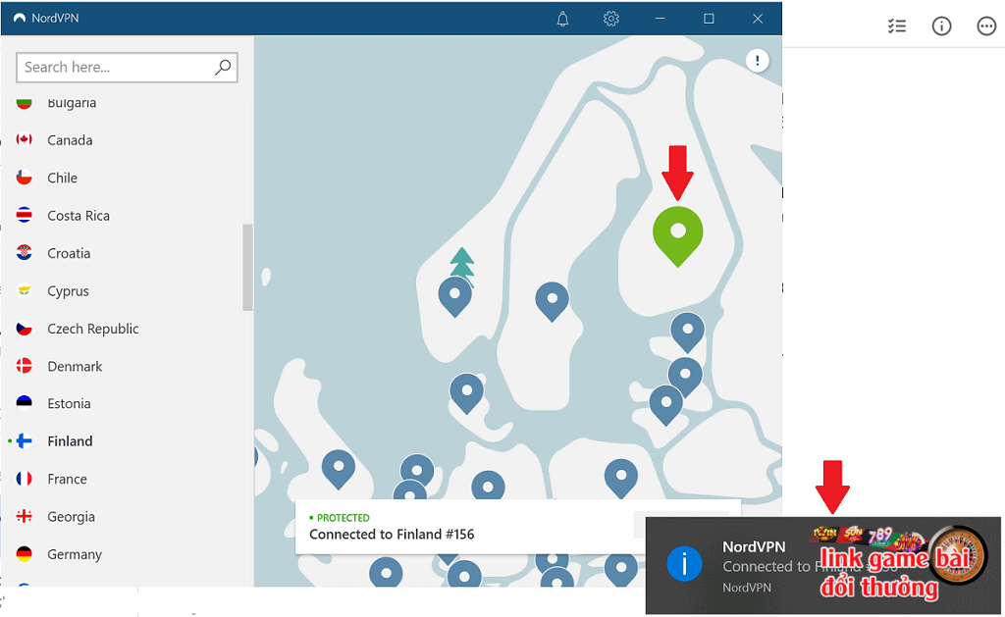Click the Czech Republic flag icon
The width and height of the screenshot is (1005, 617).
pyautogui.click(x=25, y=328)
